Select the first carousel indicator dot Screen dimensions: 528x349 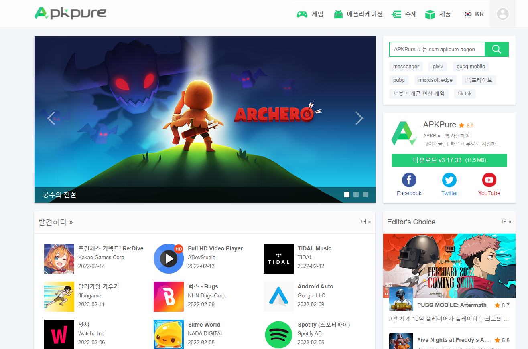(x=347, y=195)
